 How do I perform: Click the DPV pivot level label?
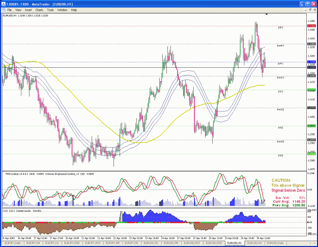click(280, 64)
